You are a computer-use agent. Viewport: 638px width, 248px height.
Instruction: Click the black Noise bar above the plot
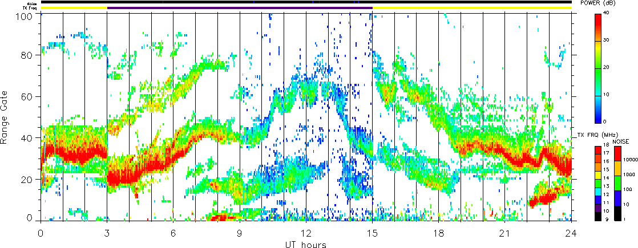pyautogui.click(x=306, y=2)
